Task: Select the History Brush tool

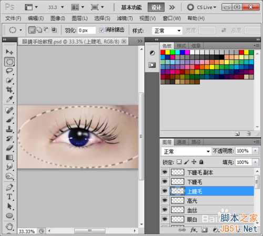Action: (x=9, y=139)
